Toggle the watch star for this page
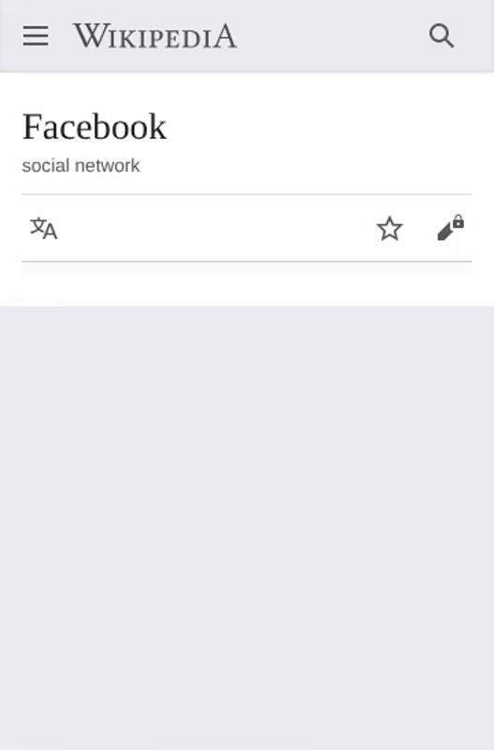The width and height of the screenshot is (494, 750). [x=389, y=228]
